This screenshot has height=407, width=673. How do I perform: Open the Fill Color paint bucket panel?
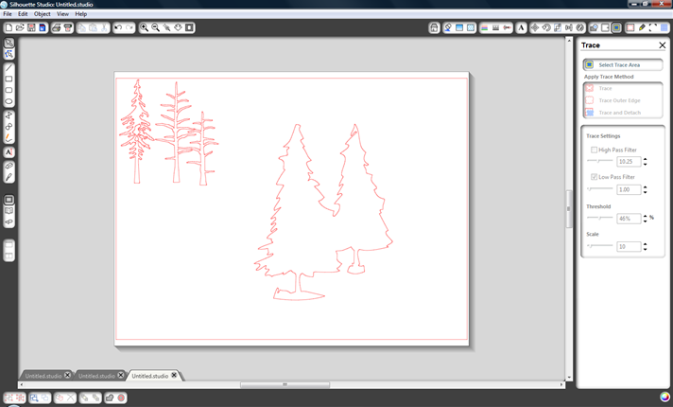point(448,27)
